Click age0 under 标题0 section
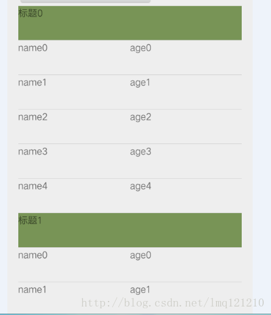Image resolution: width=271 pixels, height=315 pixels. [x=140, y=48]
